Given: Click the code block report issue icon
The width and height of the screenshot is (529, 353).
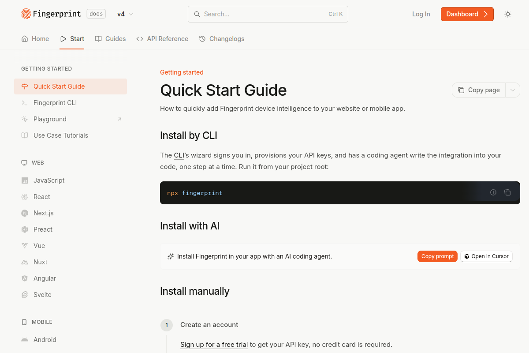Looking at the screenshot, I should click(493, 192).
